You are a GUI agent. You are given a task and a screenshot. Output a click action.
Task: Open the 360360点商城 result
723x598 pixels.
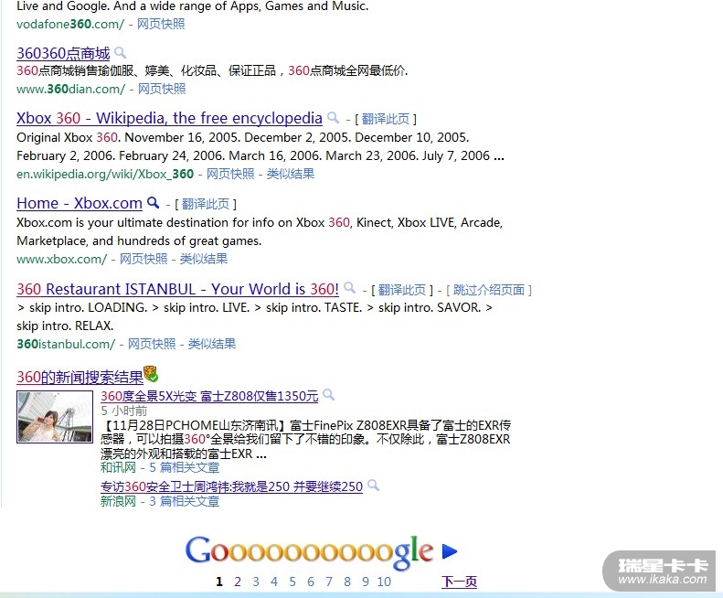click(63, 54)
